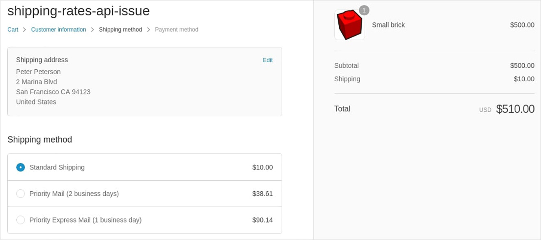Edit the shipping address
541x240 pixels.
[x=268, y=60]
